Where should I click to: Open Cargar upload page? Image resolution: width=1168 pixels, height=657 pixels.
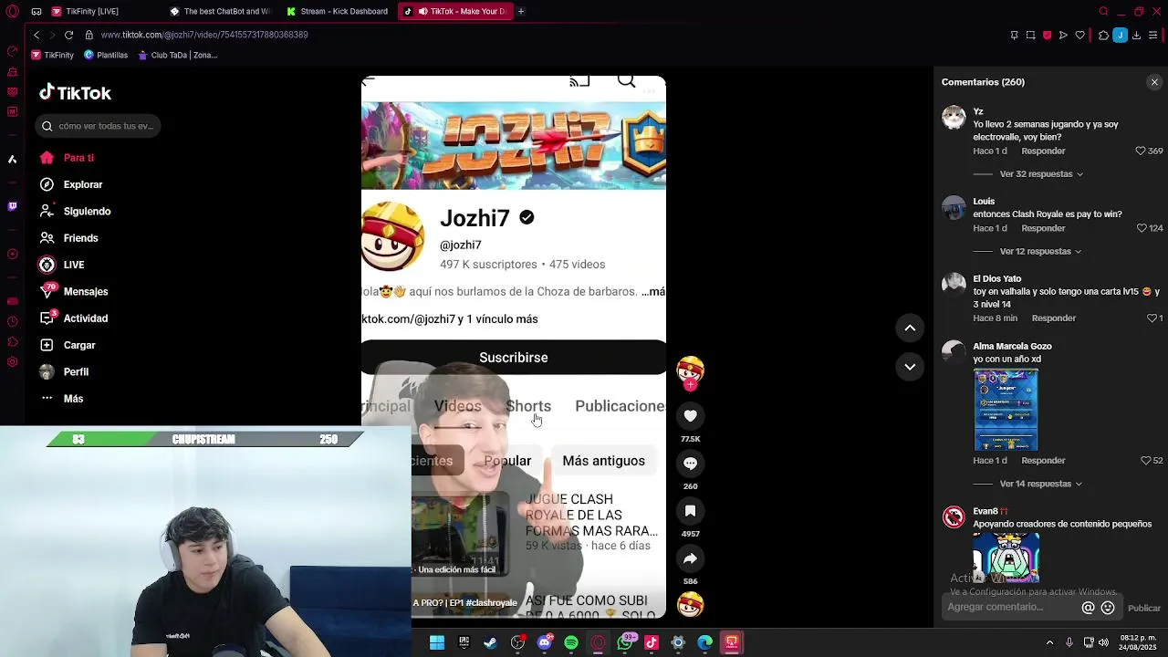coord(68,345)
